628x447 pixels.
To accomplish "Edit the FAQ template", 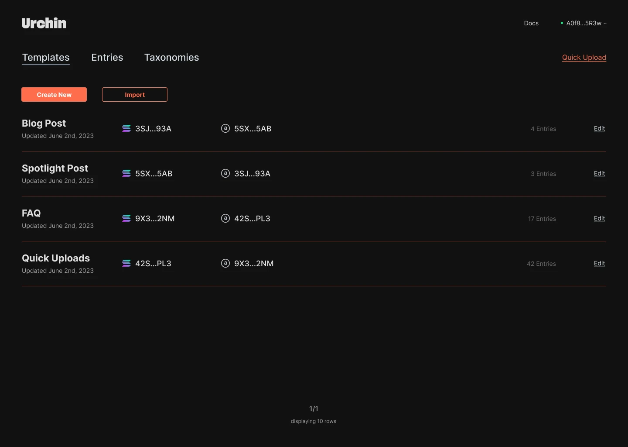I will (x=599, y=218).
